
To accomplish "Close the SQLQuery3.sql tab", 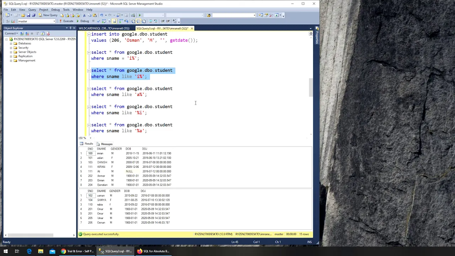I will (x=192, y=28).
